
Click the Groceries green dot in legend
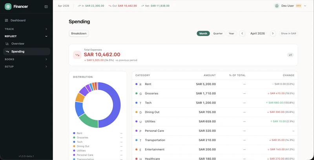(74, 137)
